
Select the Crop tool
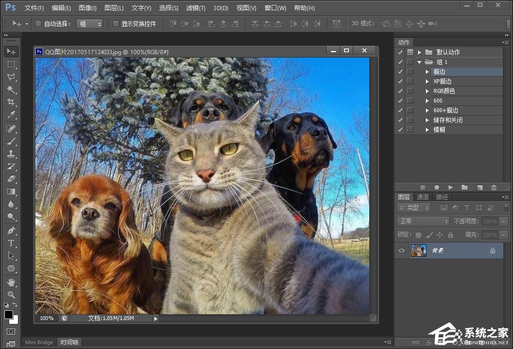coord(11,102)
